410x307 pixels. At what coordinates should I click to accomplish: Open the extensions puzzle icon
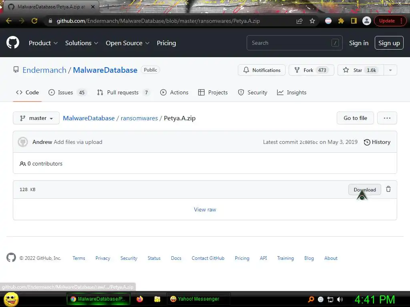pos(341,21)
